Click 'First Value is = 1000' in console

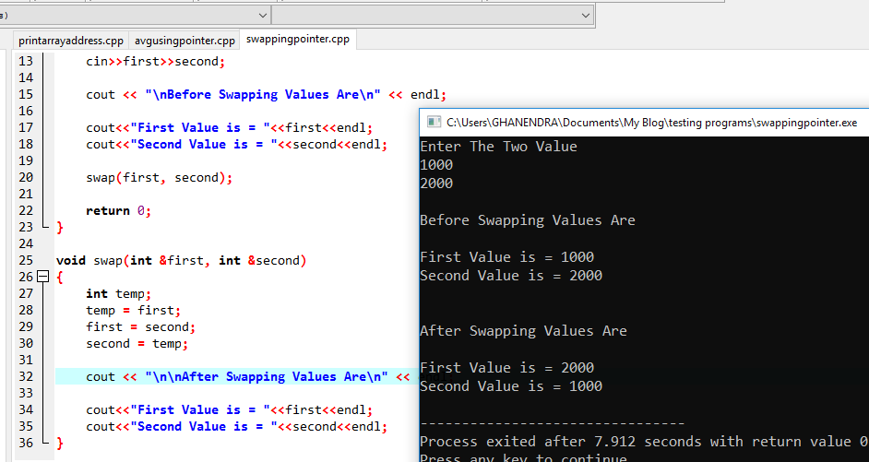507,256
